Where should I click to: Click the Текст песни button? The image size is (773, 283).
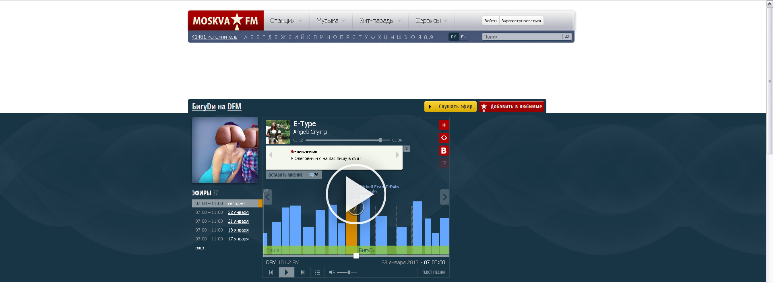coord(433,273)
